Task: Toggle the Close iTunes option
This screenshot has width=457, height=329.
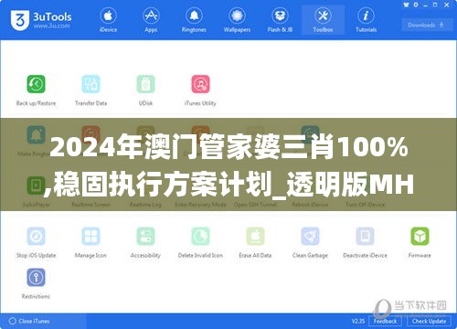Action: point(29,321)
